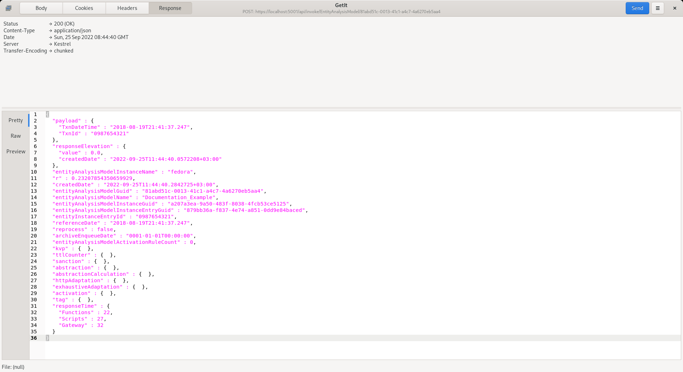Click the "entityAnalysisModelInstanceName" fedora line
Image resolution: width=683 pixels, height=372 pixels.
124,172
